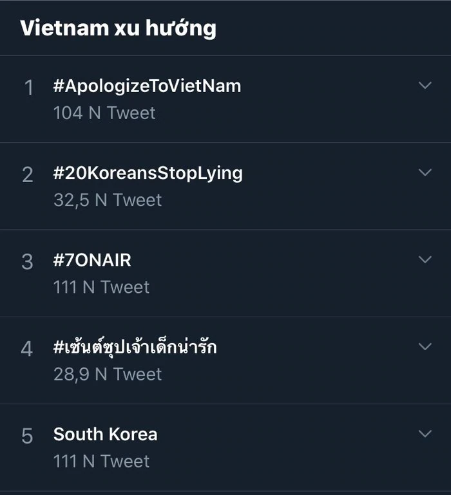This screenshot has width=451, height=495.
Task: Click the "28,9 N Tweet" count
Action: pyautogui.click(x=108, y=374)
